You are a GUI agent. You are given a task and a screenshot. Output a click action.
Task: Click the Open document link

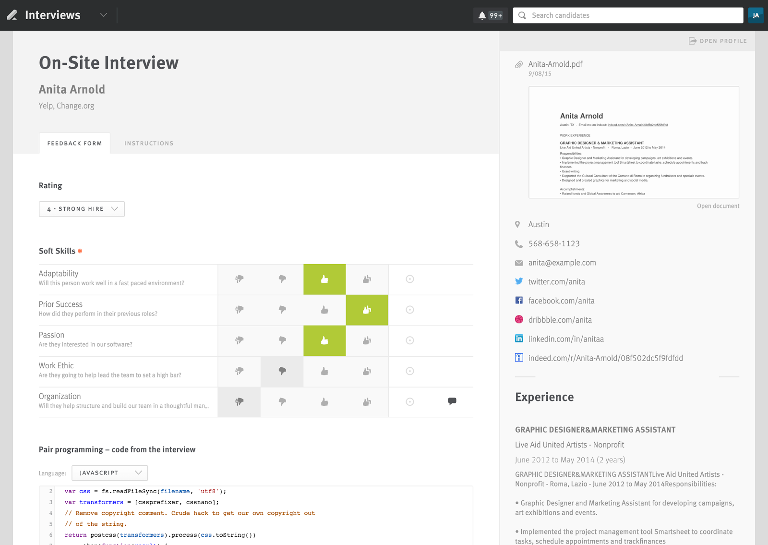pyautogui.click(x=718, y=206)
